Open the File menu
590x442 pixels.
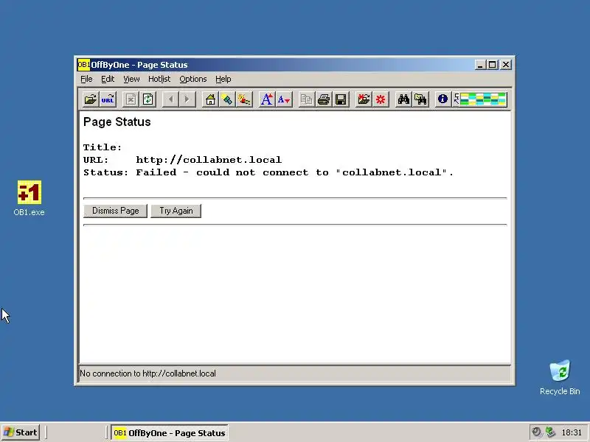(86, 79)
